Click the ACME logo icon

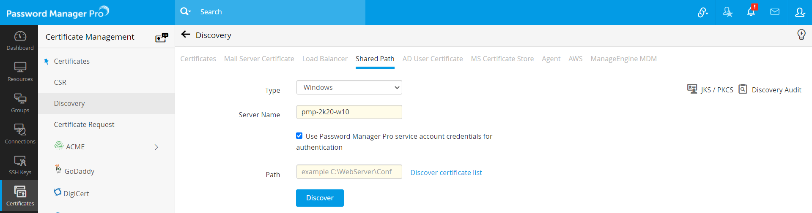(59, 145)
